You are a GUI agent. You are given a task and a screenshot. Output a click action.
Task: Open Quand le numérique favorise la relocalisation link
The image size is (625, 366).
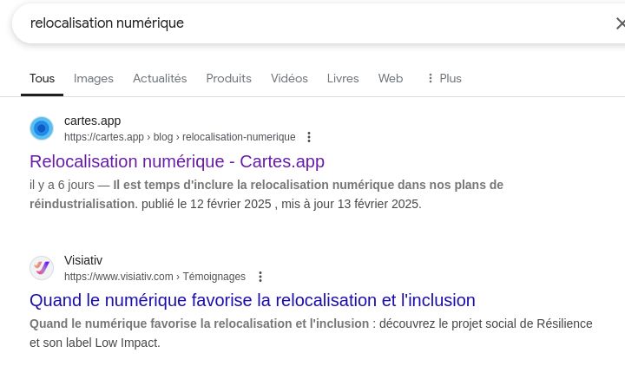click(x=253, y=300)
